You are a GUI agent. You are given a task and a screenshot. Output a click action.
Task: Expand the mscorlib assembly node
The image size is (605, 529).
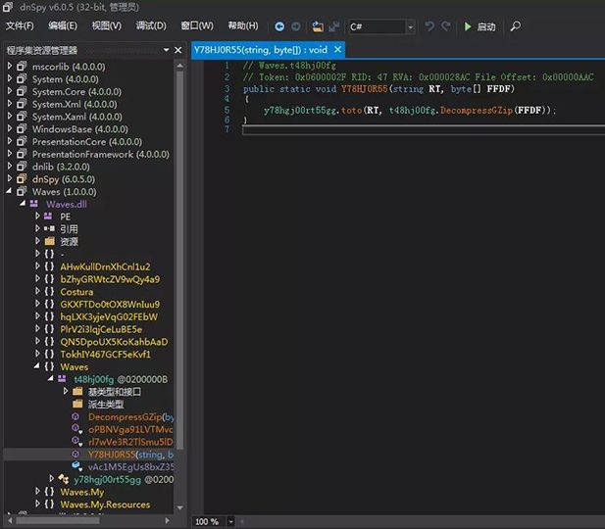coord(10,66)
